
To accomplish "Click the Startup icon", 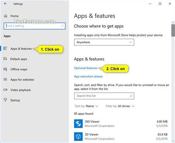I will (5, 100).
